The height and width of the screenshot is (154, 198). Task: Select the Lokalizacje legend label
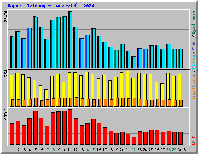click(x=194, y=86)
